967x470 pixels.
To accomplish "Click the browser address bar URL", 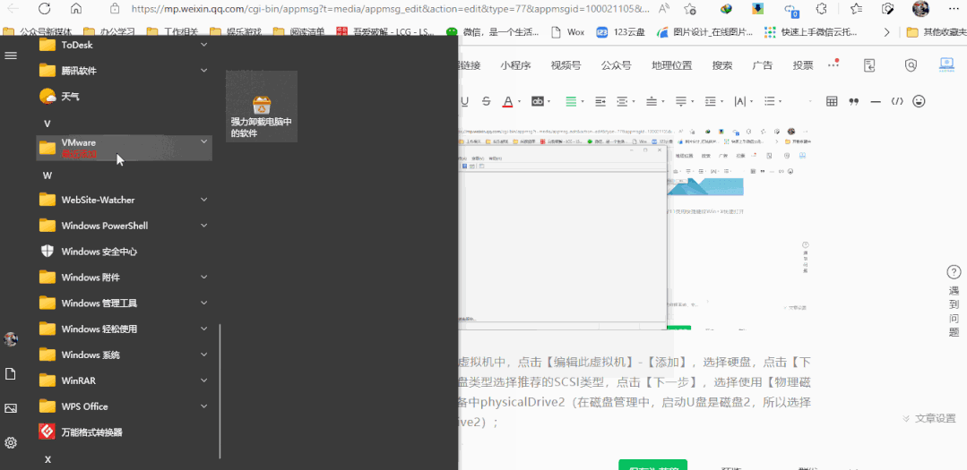I will pyautogui.click(x=390, y=9).
